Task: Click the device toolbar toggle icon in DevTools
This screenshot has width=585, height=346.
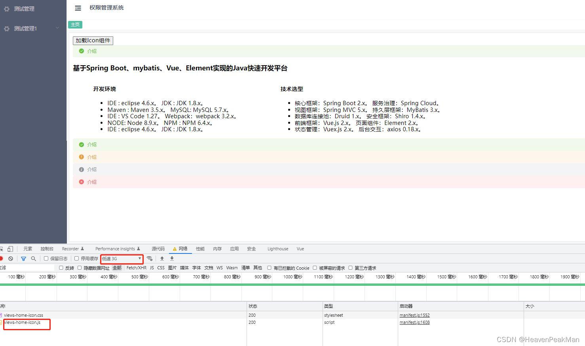Action: coord(10,249)
